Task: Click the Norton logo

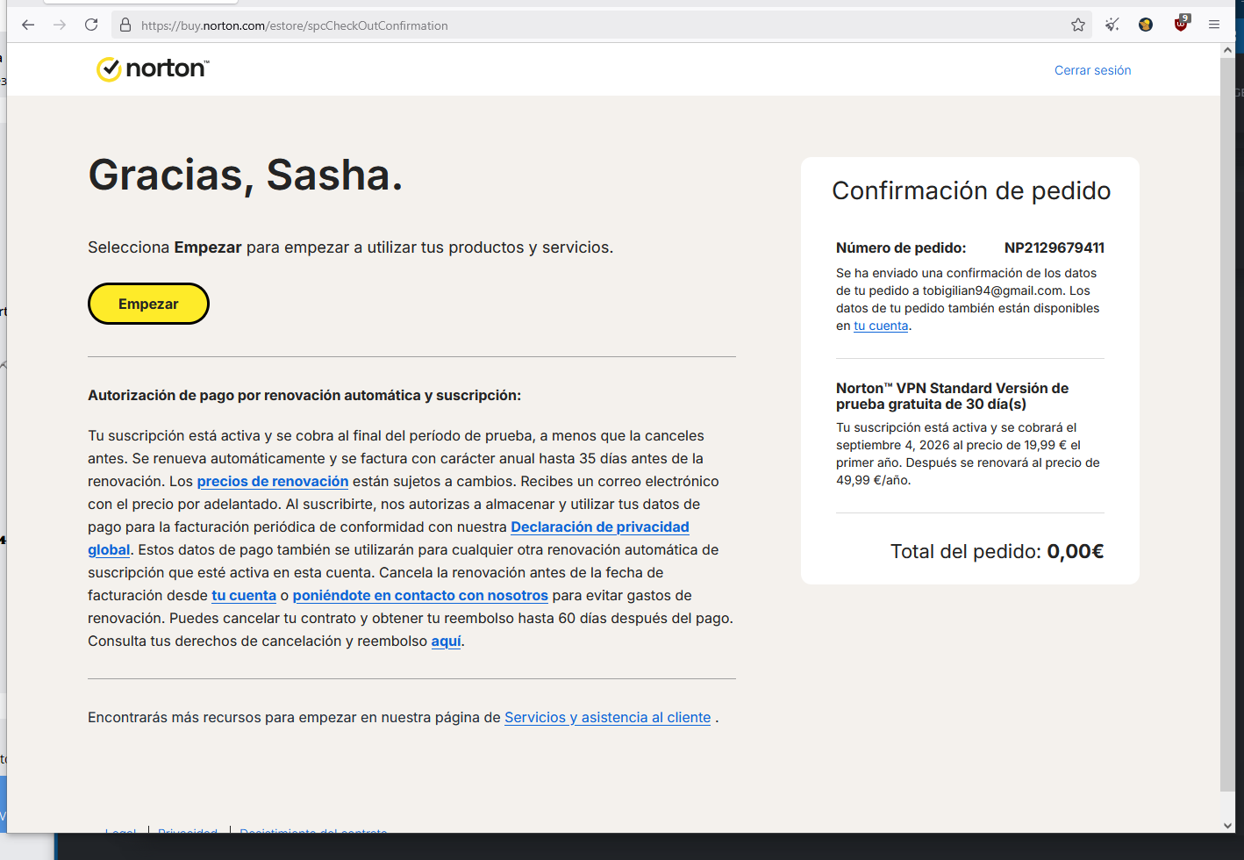Action: click(153, 68)
